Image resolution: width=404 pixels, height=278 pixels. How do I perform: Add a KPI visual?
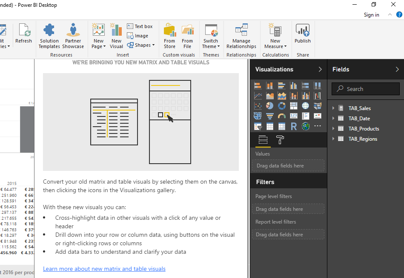(x=318, y=116)
